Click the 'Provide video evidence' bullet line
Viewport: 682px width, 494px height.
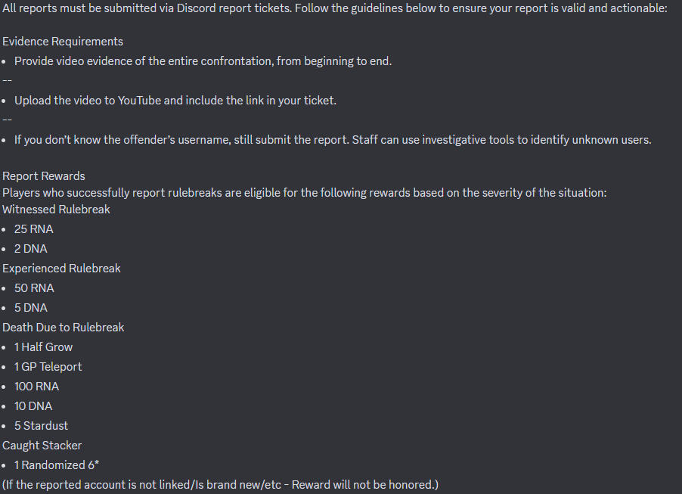203,61
